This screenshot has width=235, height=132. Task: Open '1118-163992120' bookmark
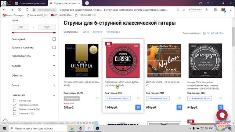point(86,15)
